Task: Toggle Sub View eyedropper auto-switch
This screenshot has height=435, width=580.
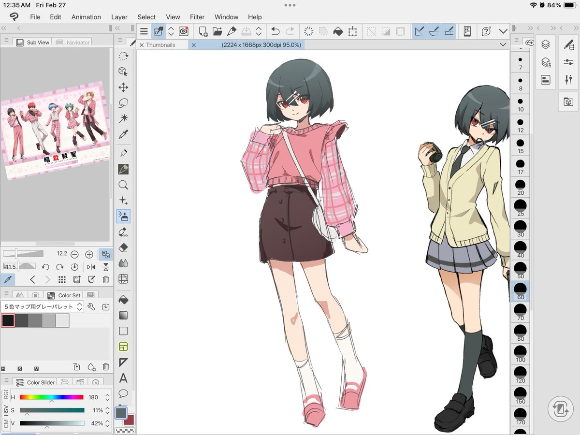Action: [x=8, y=279]
